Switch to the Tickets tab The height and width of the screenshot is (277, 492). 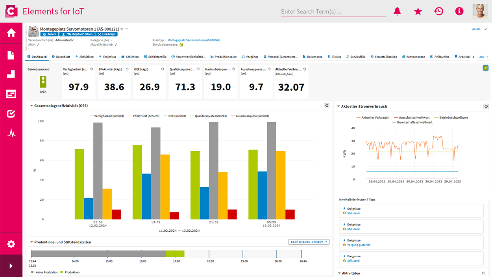(x=334, y=57)
